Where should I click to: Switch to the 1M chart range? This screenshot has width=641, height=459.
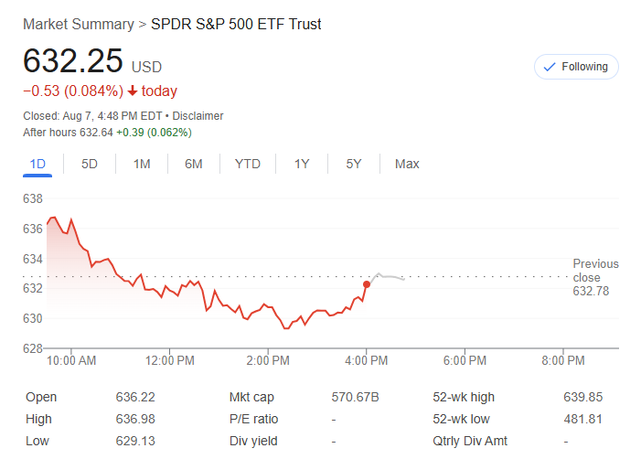142,164
